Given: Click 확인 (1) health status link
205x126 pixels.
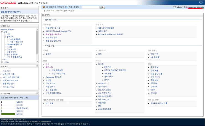Looking at the screenshot, I should coord(19,114).
